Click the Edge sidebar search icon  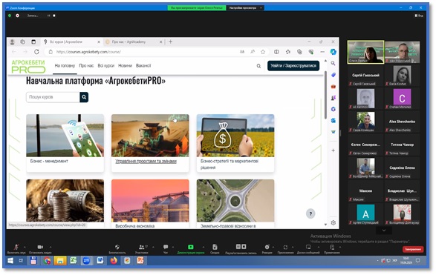coord(333,63)
